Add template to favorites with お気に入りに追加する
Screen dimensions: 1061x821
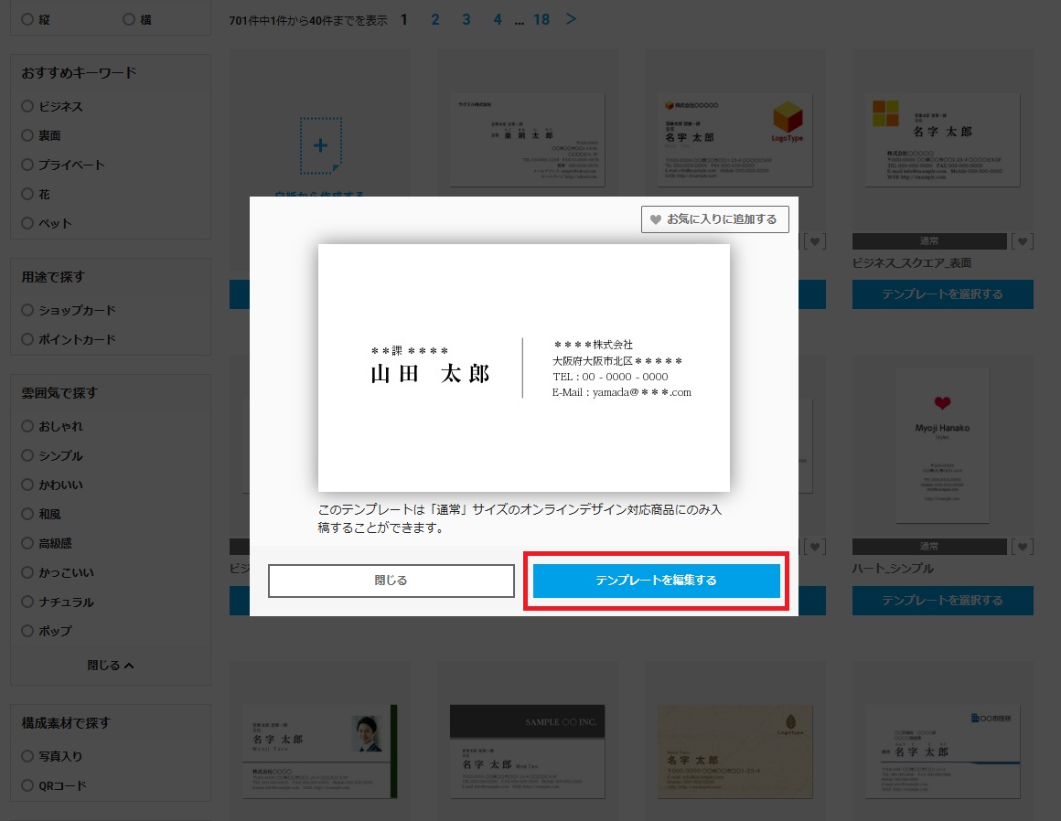[714, 219]
